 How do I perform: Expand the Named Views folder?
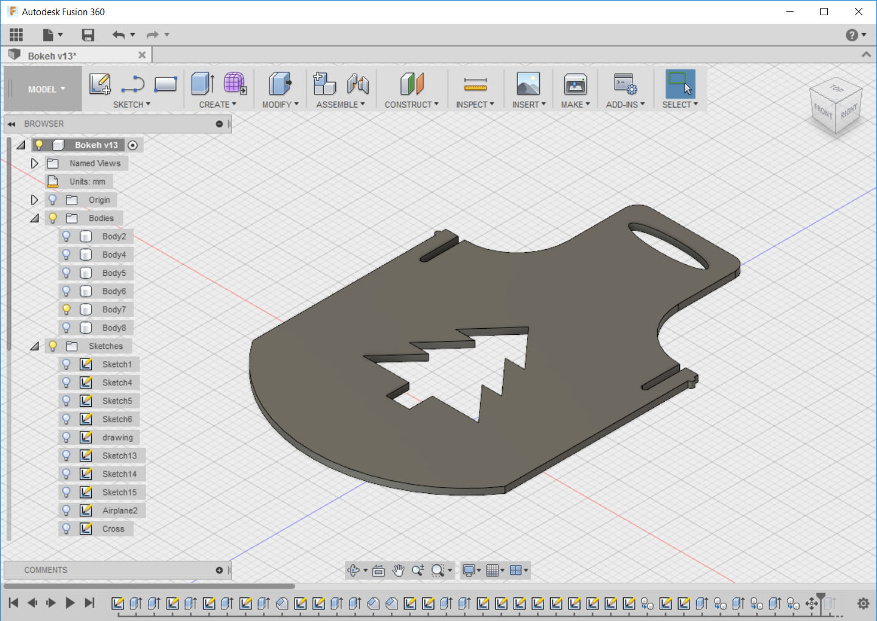coord(34,163)
